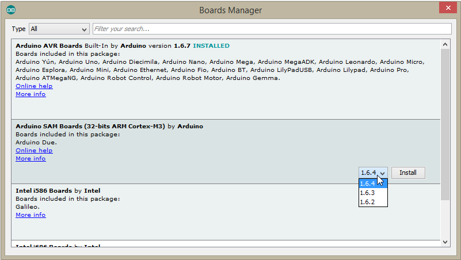This screenshot has width=461, height=260.
Task: Click the INSTALLED status label
Action: coord(211,46)
